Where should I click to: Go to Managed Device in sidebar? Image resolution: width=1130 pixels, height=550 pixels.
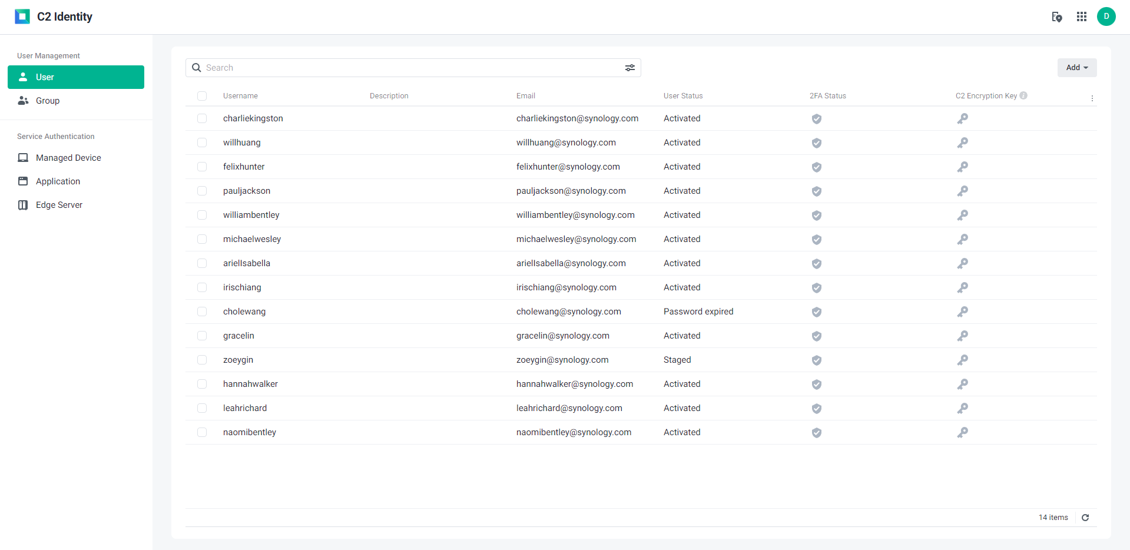click(x=76, y=158)
